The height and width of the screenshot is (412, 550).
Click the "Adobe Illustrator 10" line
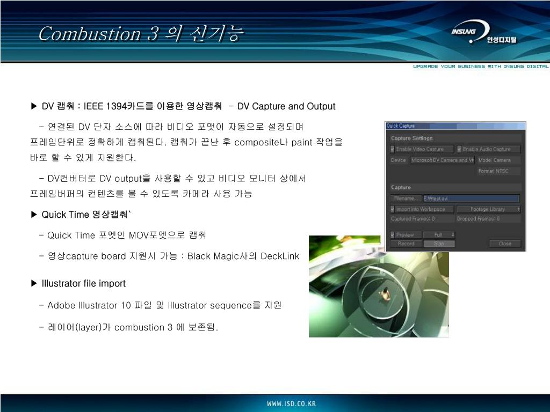(x=160, y=305)
